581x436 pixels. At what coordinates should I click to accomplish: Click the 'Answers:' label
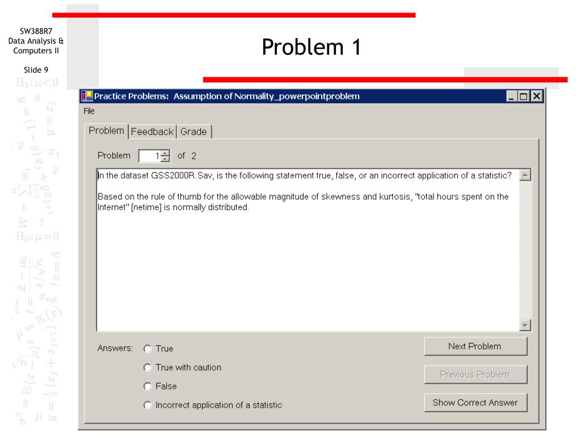click(x=115, y=348)
